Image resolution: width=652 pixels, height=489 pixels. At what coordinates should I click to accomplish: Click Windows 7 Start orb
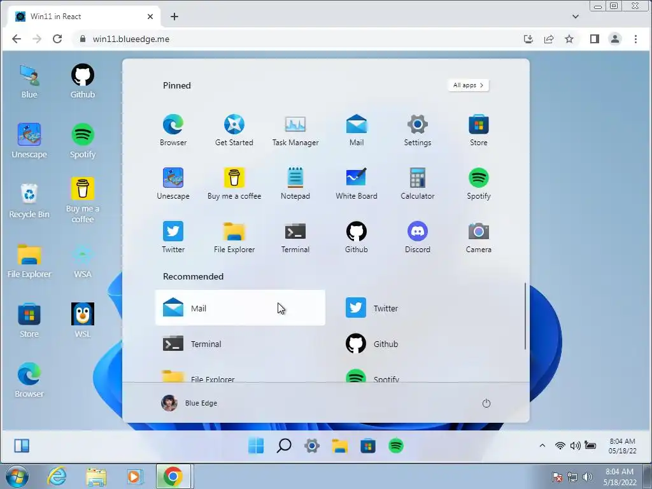pyautogui.click(x=17, y=476)
